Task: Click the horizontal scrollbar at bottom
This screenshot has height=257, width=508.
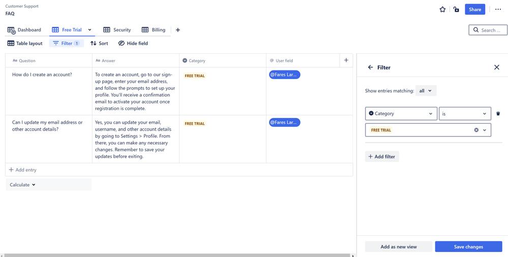Action: [177, 255]
